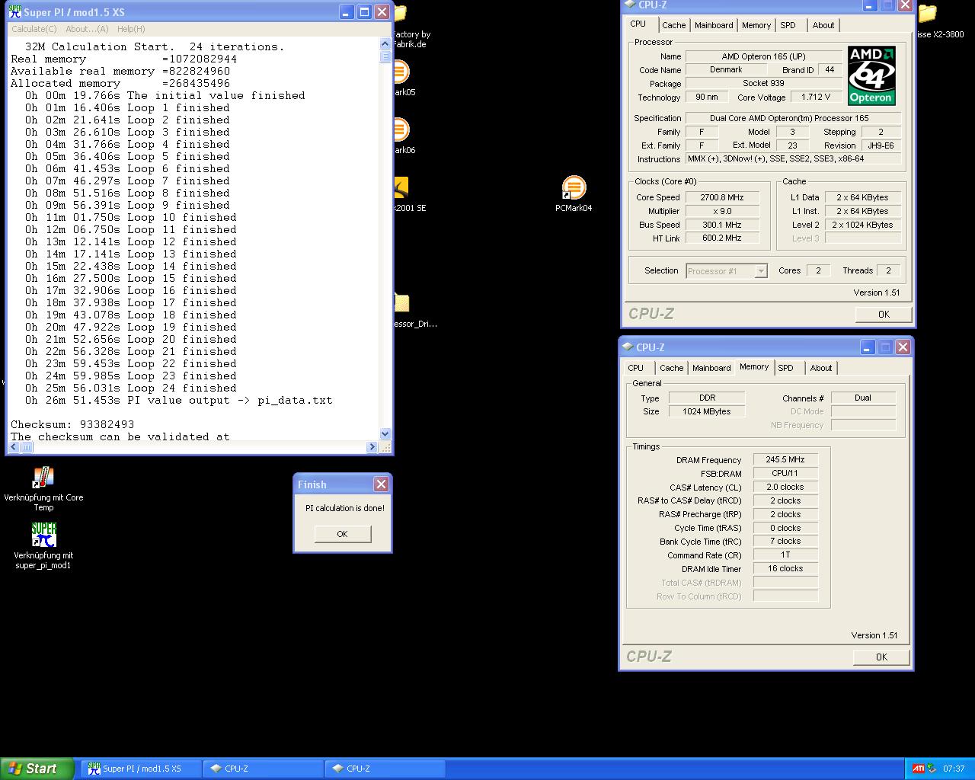The height and width of the screenshot is (780, 975).
Task: Click the HT Link value 600.2 MHz
Action: coord(722,238)
